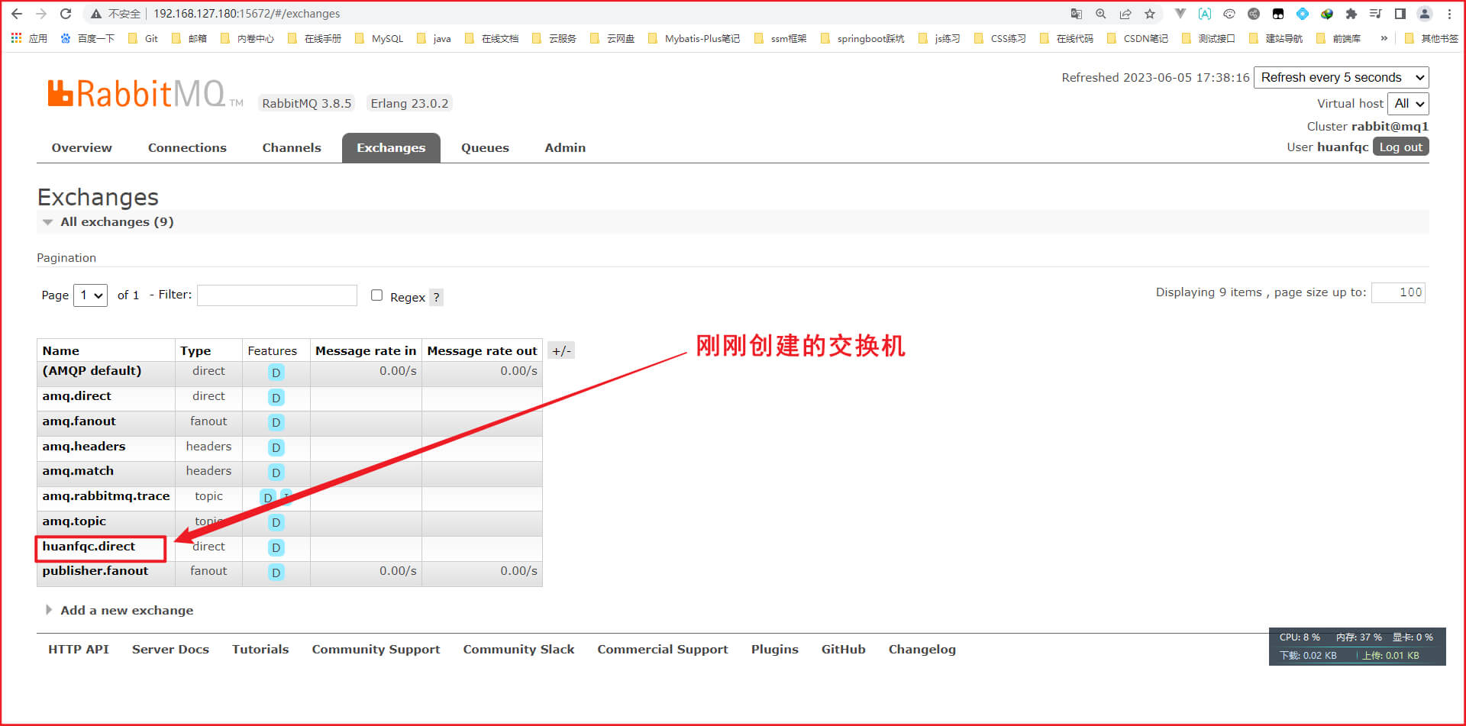Toggle table columns with the +/- button
This screenshot has height=726, width=1466.
pyautogui.click(x=561, y=351)
